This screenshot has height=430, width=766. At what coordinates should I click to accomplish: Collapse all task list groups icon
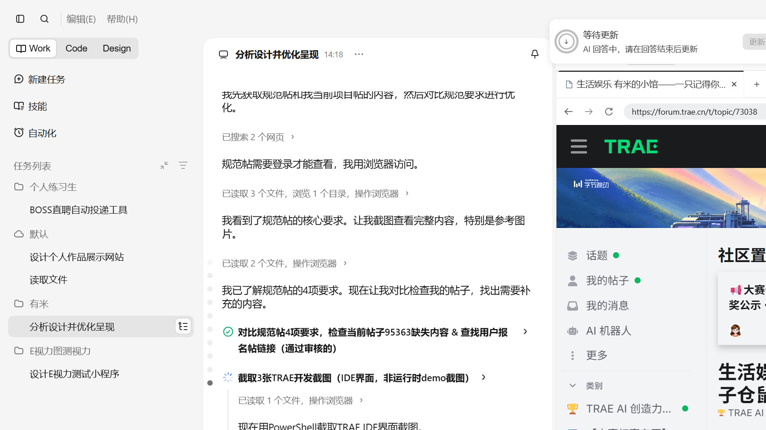pos(164,165)
